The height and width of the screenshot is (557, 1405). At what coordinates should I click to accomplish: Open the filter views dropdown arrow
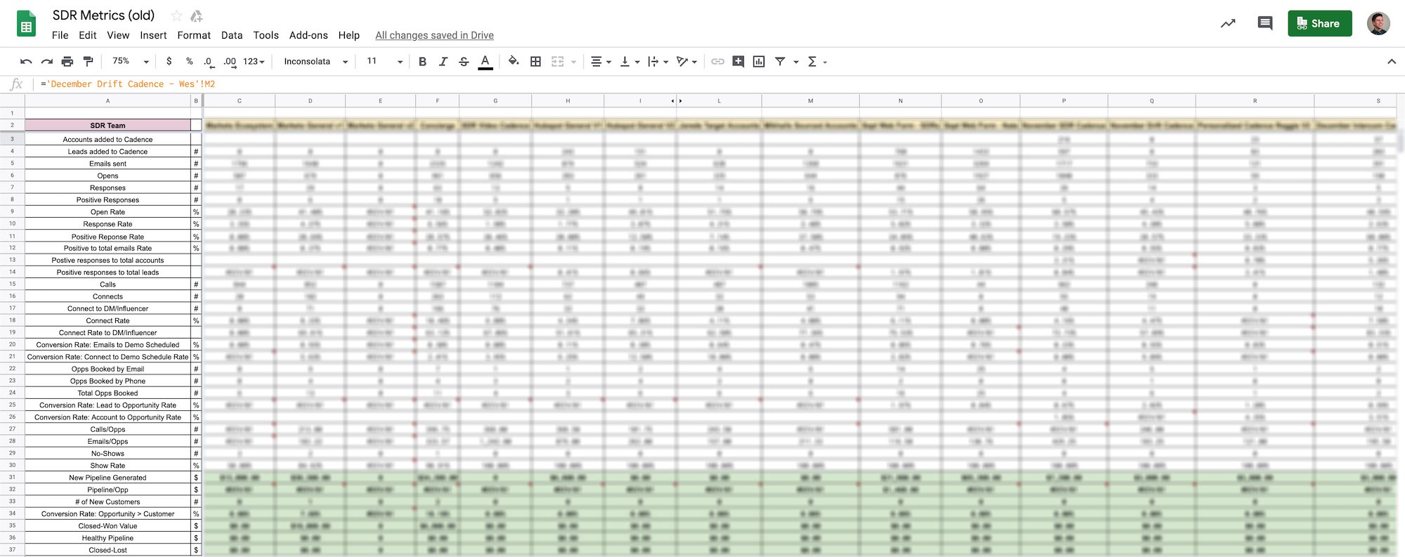pyautogui.click(x=796, y=62)
